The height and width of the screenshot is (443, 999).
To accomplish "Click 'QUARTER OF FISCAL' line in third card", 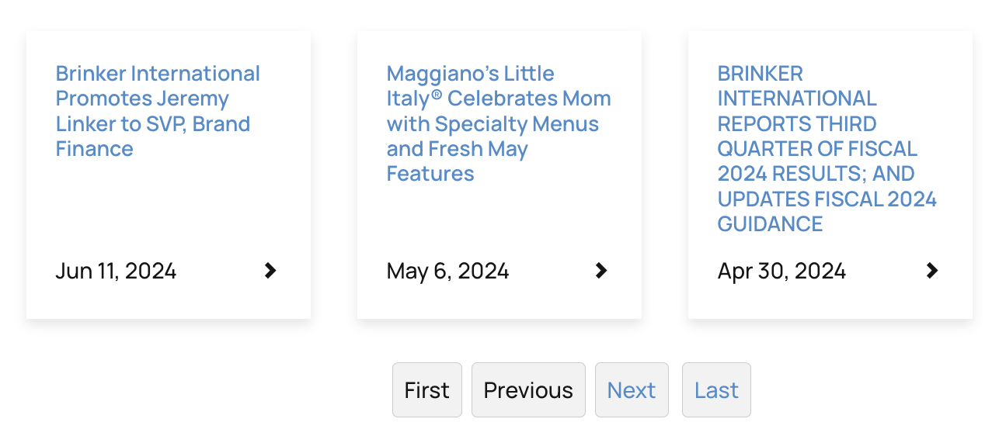I will click(x=817, y=148).
